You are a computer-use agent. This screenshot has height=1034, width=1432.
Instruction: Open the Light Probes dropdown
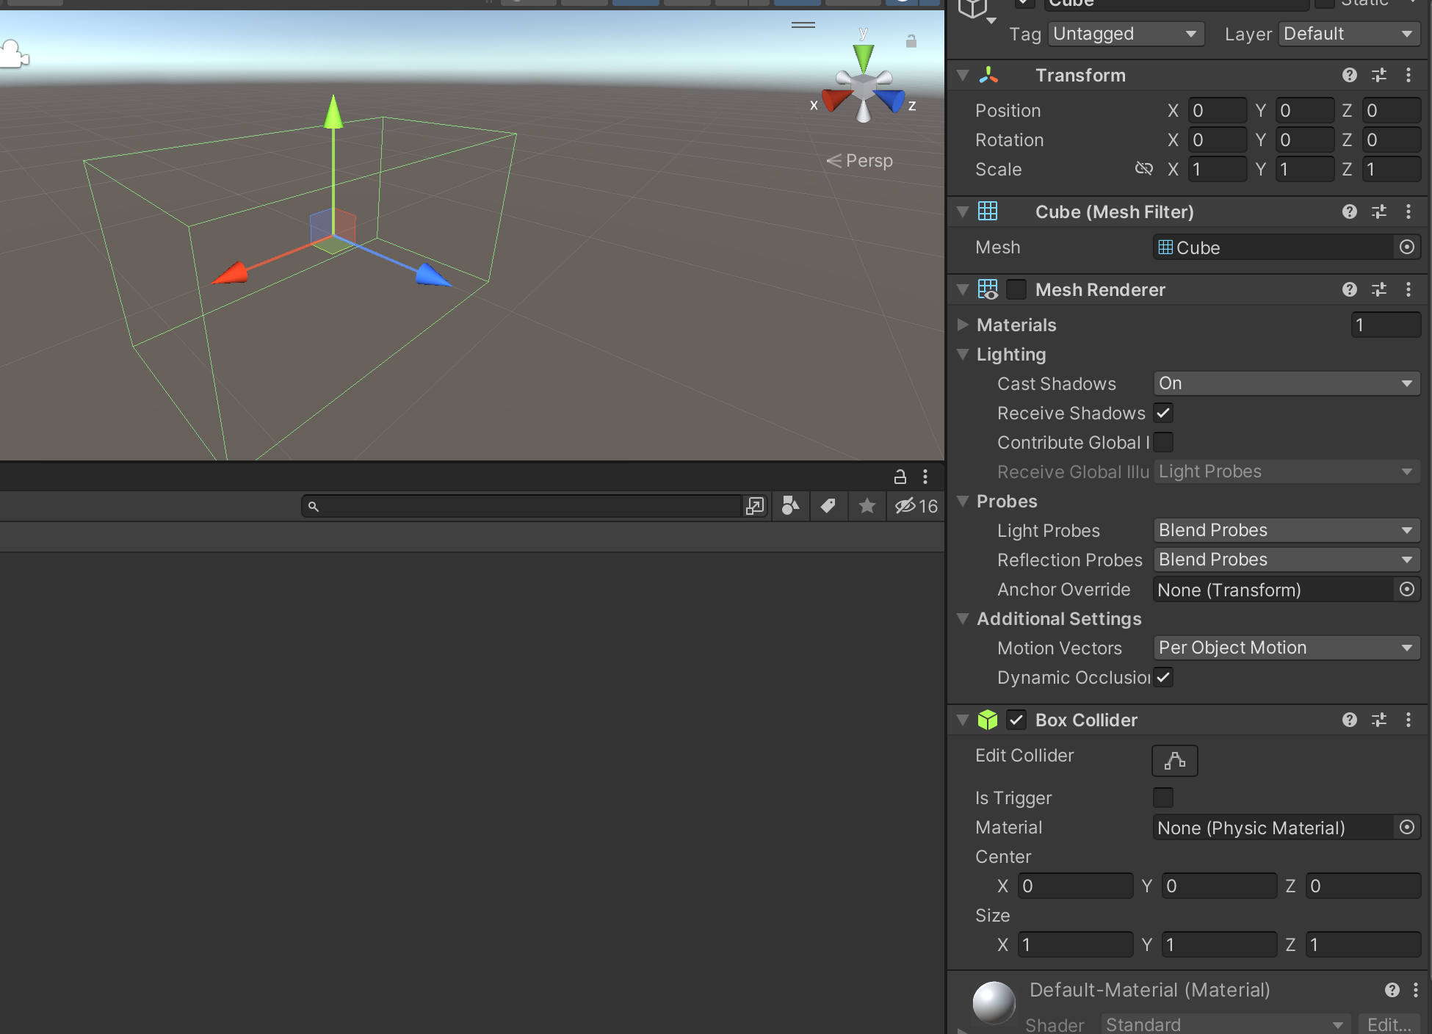(x=1286, y=529)
